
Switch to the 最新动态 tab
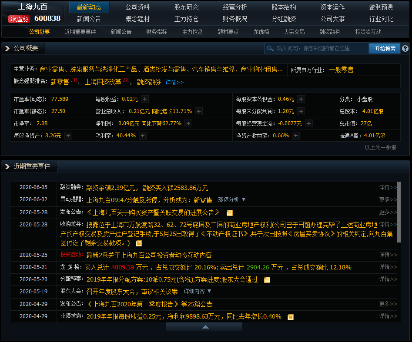(x=89, y=7)
